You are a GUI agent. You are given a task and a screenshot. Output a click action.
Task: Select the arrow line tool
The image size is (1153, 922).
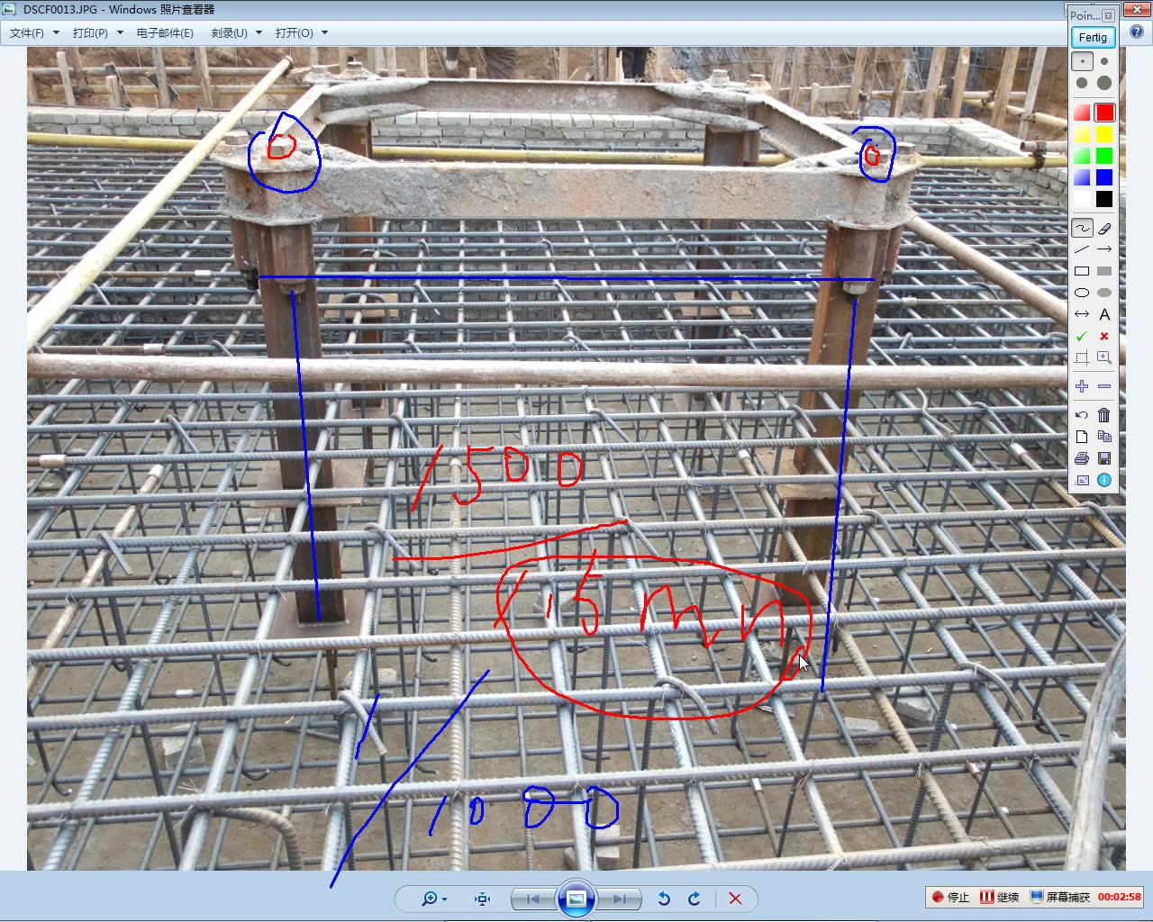pyautogui.click(x=1104, y=249)
